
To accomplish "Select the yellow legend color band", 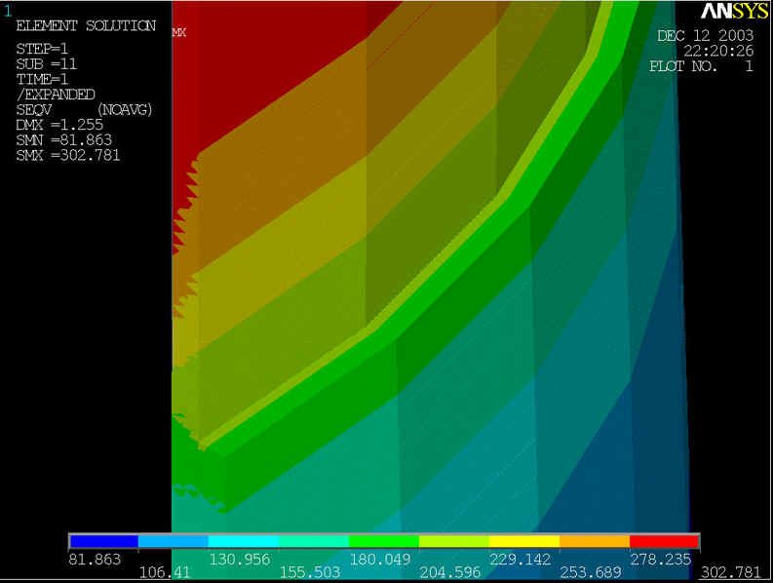I will pos(523,540).
